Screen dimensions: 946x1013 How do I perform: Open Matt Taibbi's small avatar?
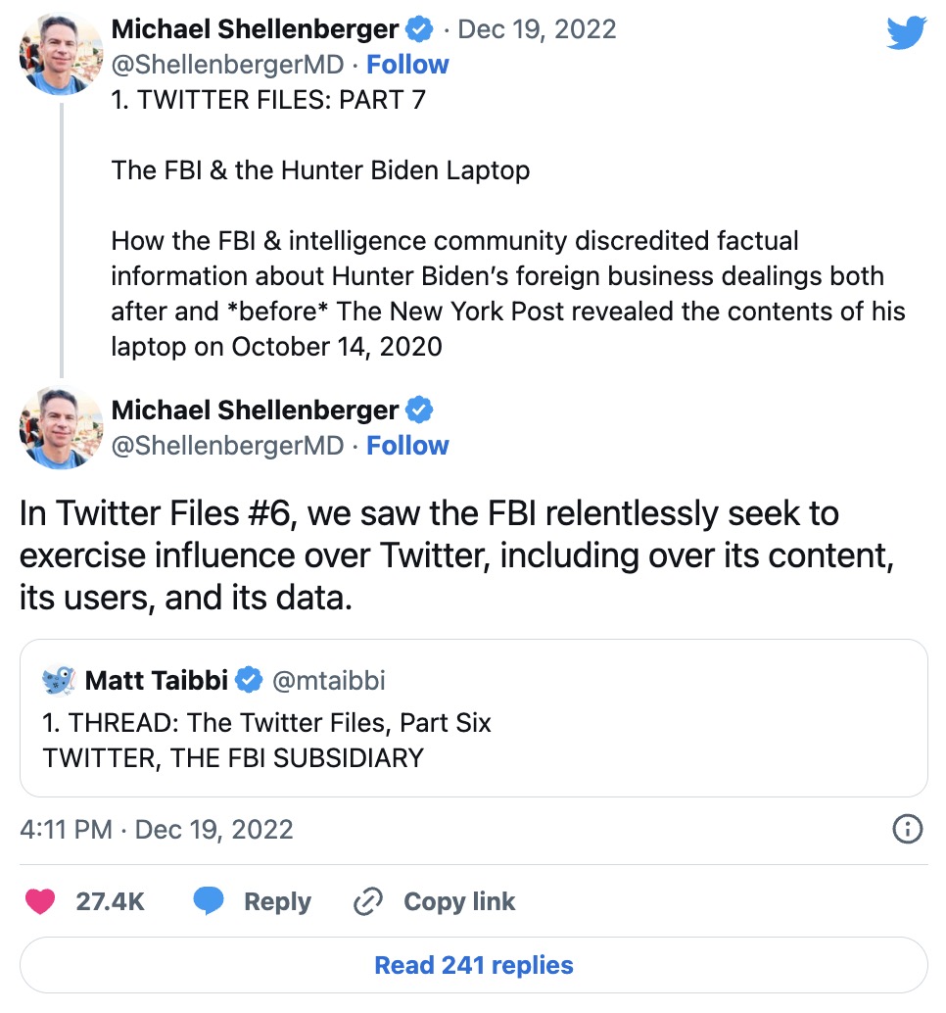pyautogui.click(x=59, y=680)
